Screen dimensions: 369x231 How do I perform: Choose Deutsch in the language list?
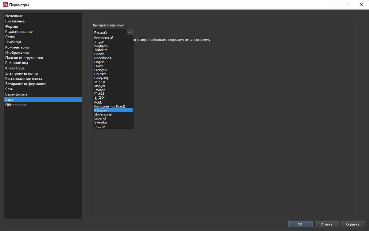[x=100, y=74]
